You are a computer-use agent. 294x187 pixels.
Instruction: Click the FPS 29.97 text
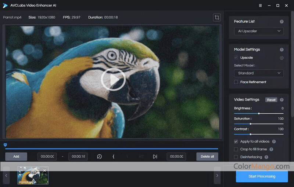72,17
